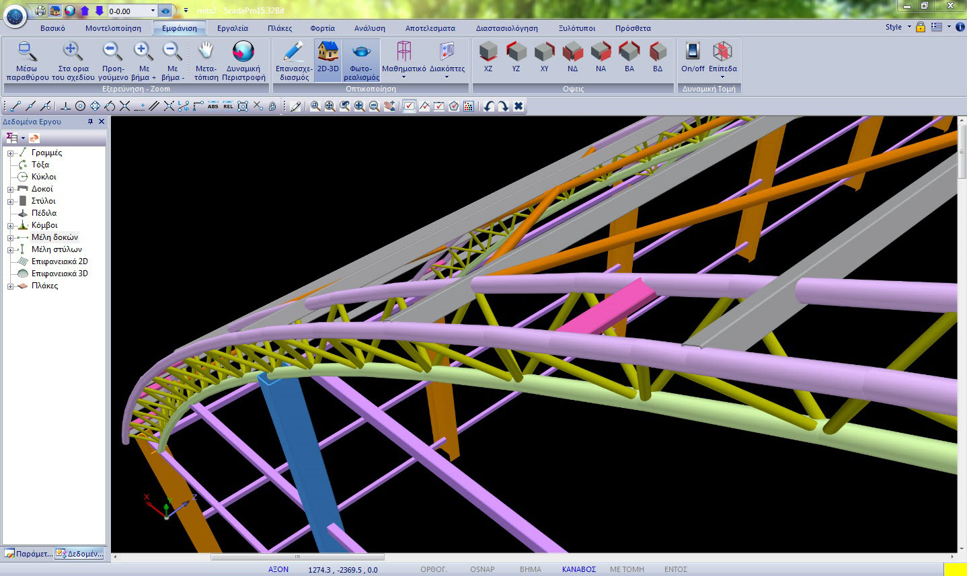Toggle the 2D-3D house view button
967x576 pixels.
pos(328,60)
